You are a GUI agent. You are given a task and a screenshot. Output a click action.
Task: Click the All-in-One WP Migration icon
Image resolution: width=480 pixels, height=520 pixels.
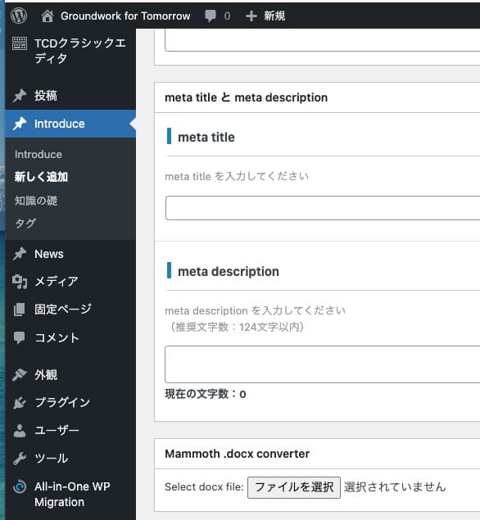pos(20,487)
